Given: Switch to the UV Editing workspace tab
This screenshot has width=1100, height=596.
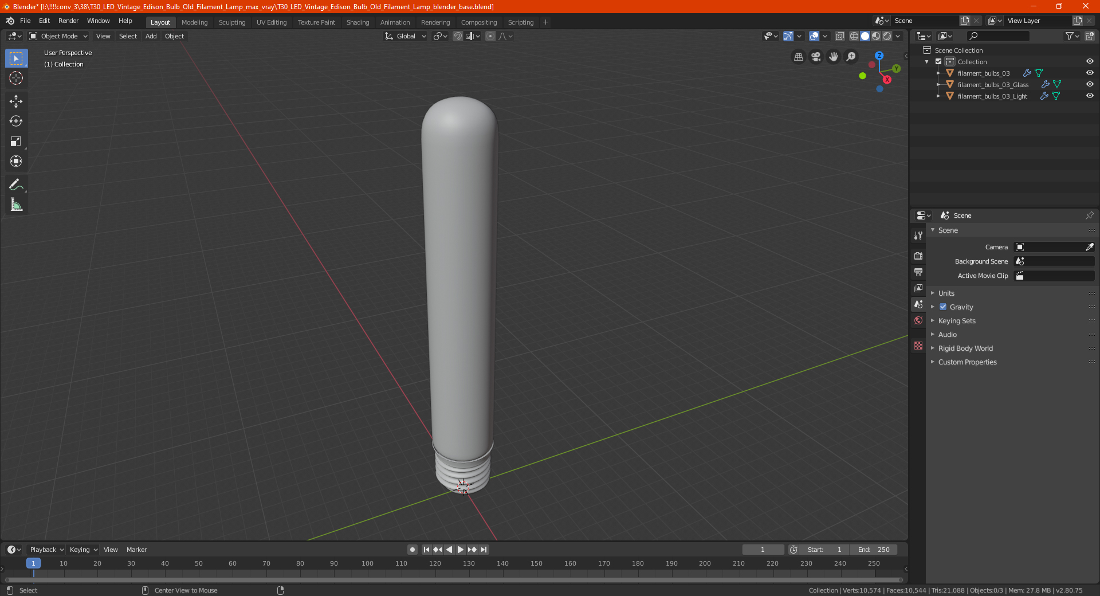Looking at the screenshot, I should [272, 22].
